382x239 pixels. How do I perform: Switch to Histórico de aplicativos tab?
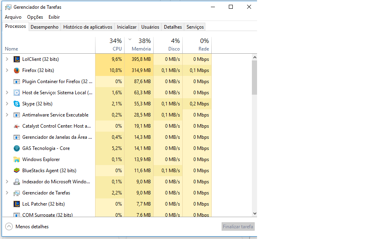click(x=88, y=27)
